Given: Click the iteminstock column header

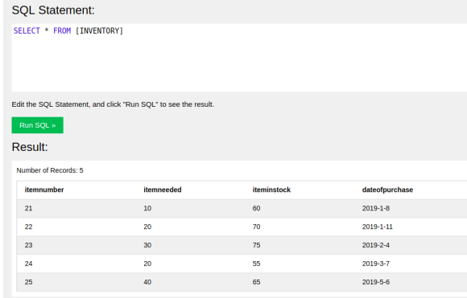Looking at the screenshot, I should (x=271, y=190).
